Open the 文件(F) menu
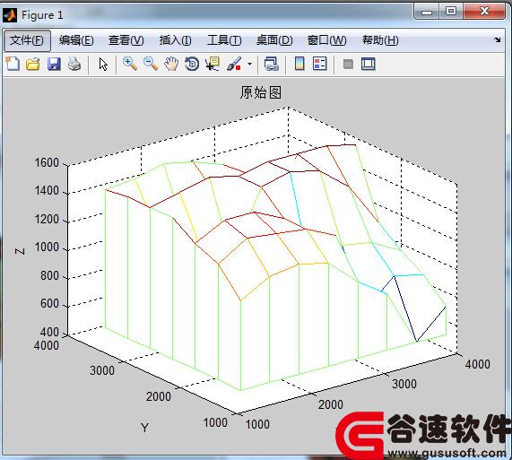Screen dimensions: 512x460 [x=27, y=40]
